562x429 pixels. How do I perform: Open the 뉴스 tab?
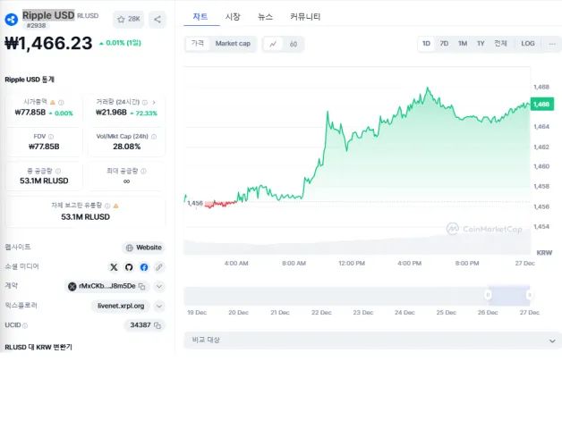[265, 17]
